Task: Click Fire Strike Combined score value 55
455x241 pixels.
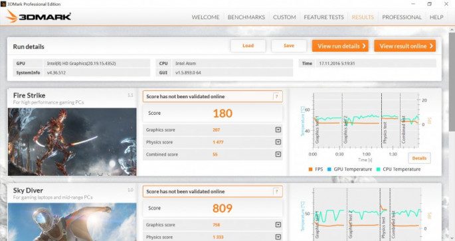Action: [x=215, y=154]
